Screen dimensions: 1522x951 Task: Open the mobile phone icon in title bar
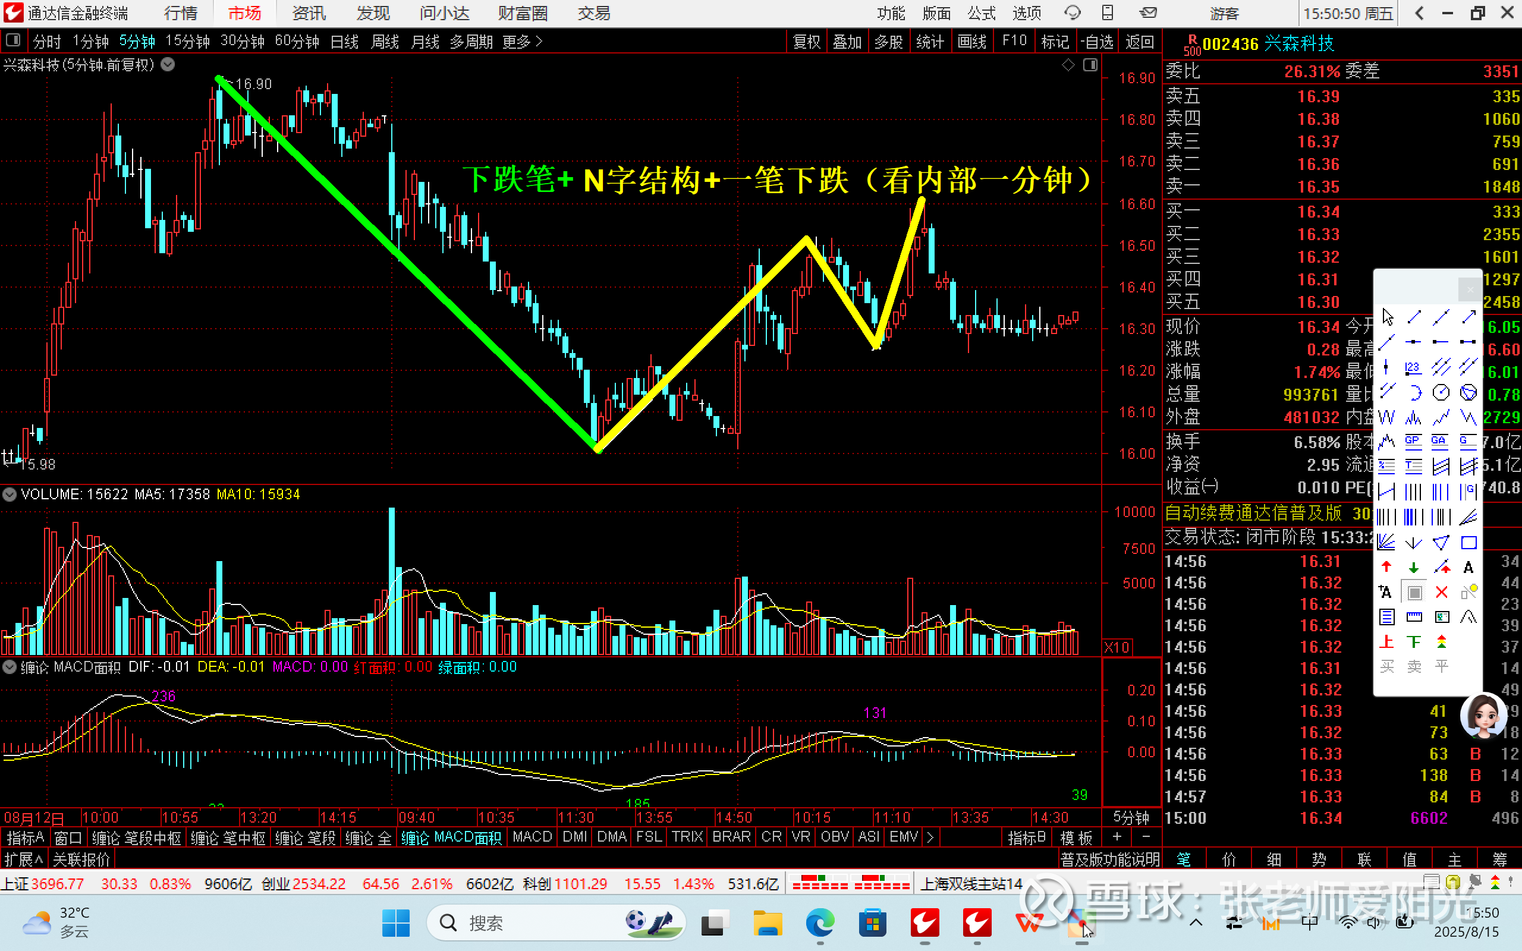(1108, 12)
